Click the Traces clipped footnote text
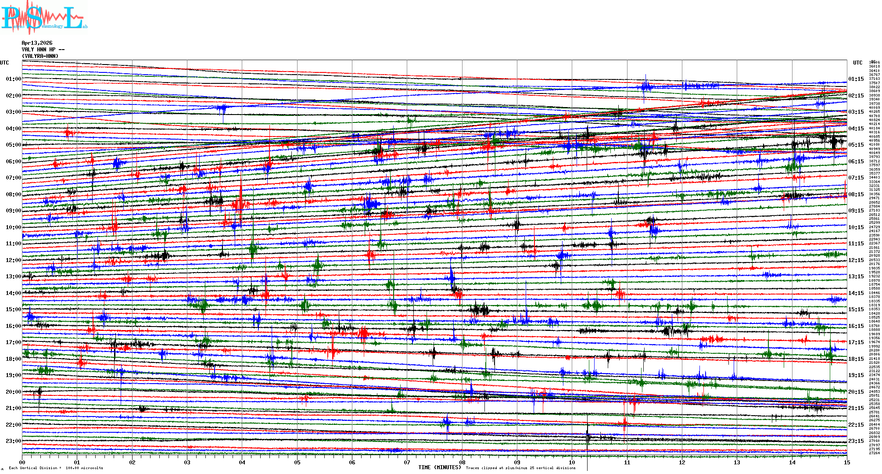This screenshot has width=882, height=474. click(x=520, y=468)
